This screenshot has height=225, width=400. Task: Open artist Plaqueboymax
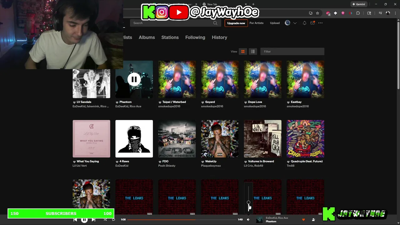(x=211, y=166)
